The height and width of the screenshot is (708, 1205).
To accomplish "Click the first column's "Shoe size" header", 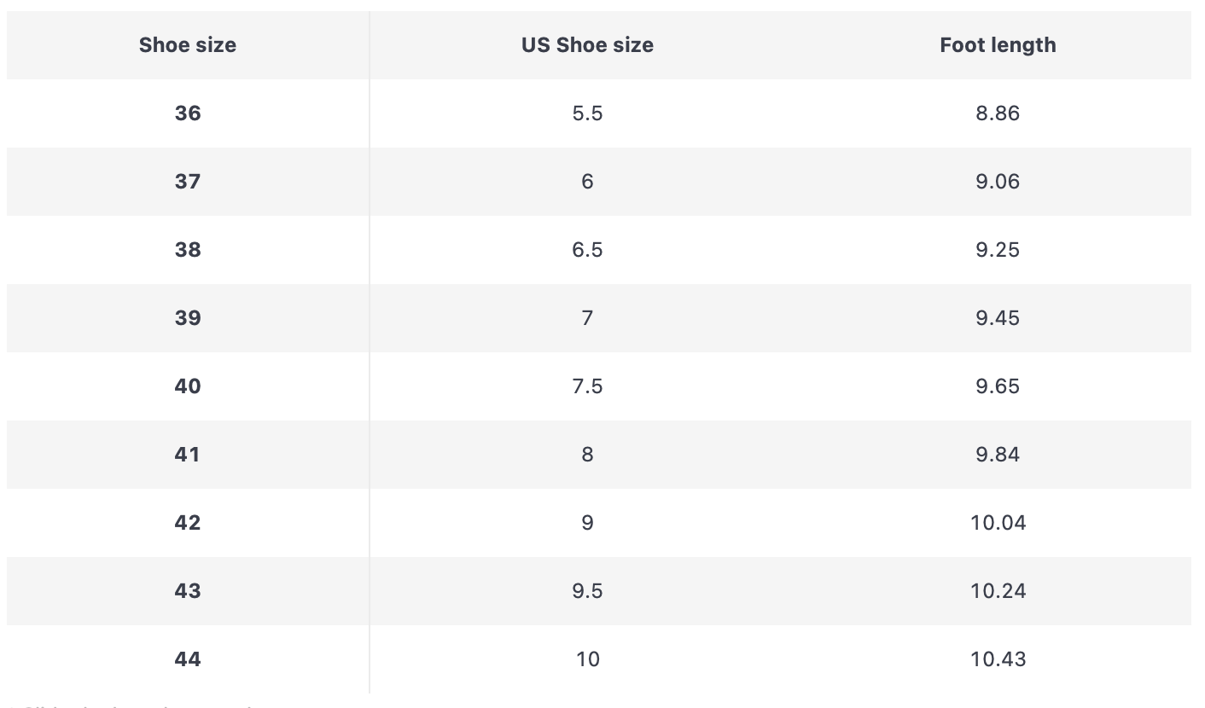I will coord(188,45).
